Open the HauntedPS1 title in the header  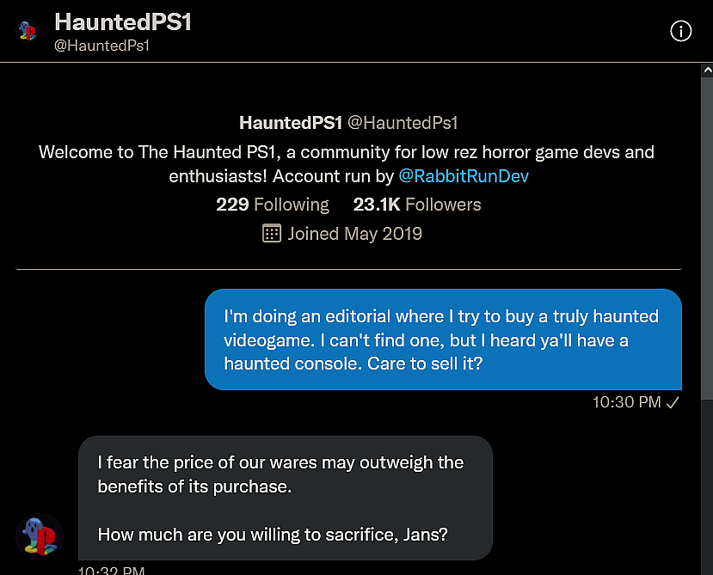123,22
